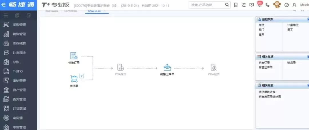The width and height of the screenshot is (309, 130).
Task: Collapse the 基础档案 panel
Action: [308, 19]
